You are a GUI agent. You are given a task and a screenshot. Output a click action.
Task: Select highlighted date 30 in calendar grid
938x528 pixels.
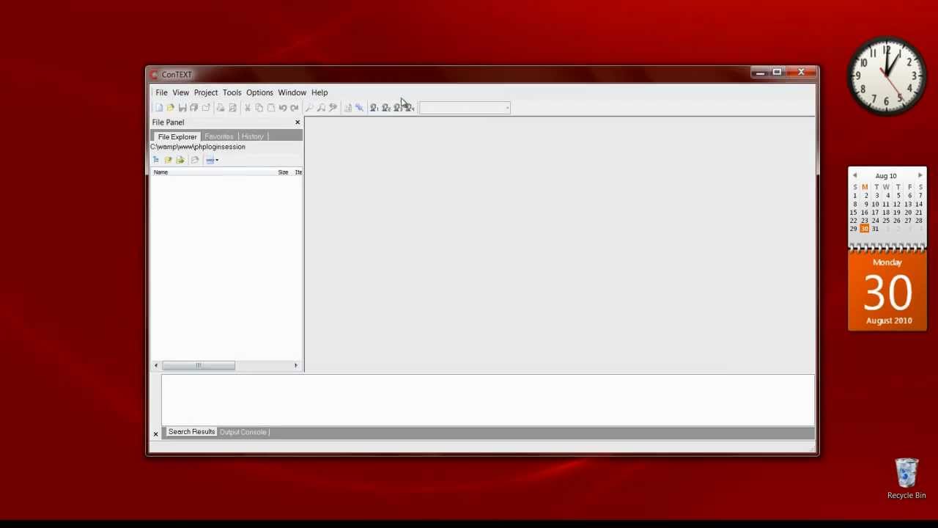pyautogui.click(x=865, y=229)
